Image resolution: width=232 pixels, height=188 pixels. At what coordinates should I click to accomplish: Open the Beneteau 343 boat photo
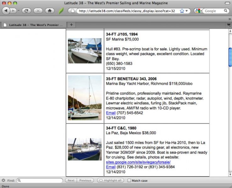coord(85,98)
